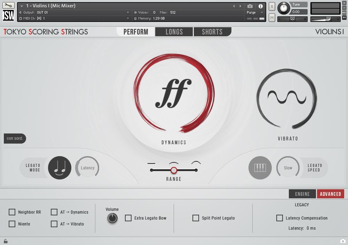Open the snapshot camera view
The height and width of the screenshot is (245, 348).
(250, 6)
